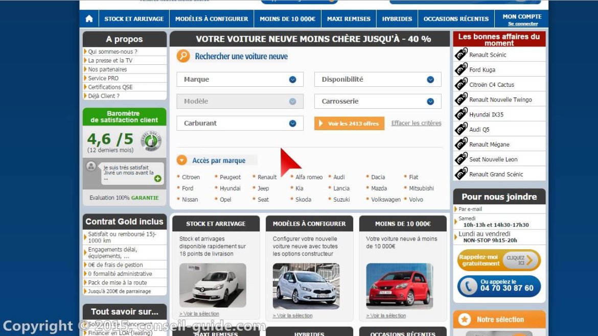
Task: Open Renault Grand Scénic deal link
Action: [496, 174]
